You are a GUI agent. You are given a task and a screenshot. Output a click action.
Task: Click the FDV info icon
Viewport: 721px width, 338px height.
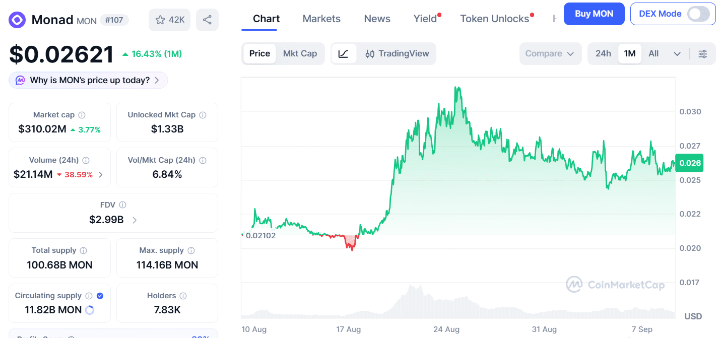pyautogui.click(x=122, y=205)
